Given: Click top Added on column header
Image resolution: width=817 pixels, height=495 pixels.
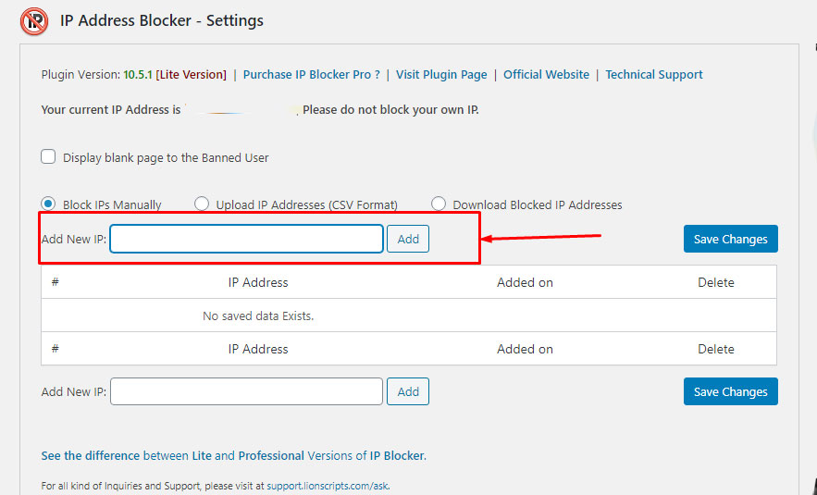Looking at the screenshot, I should pos(525,282).
